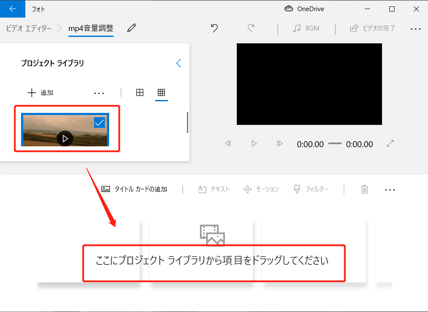The height and width of the screenshot is (312, 428).
Task: Switch the library to medium thumbnail view
Action: [x=140, y=92]
